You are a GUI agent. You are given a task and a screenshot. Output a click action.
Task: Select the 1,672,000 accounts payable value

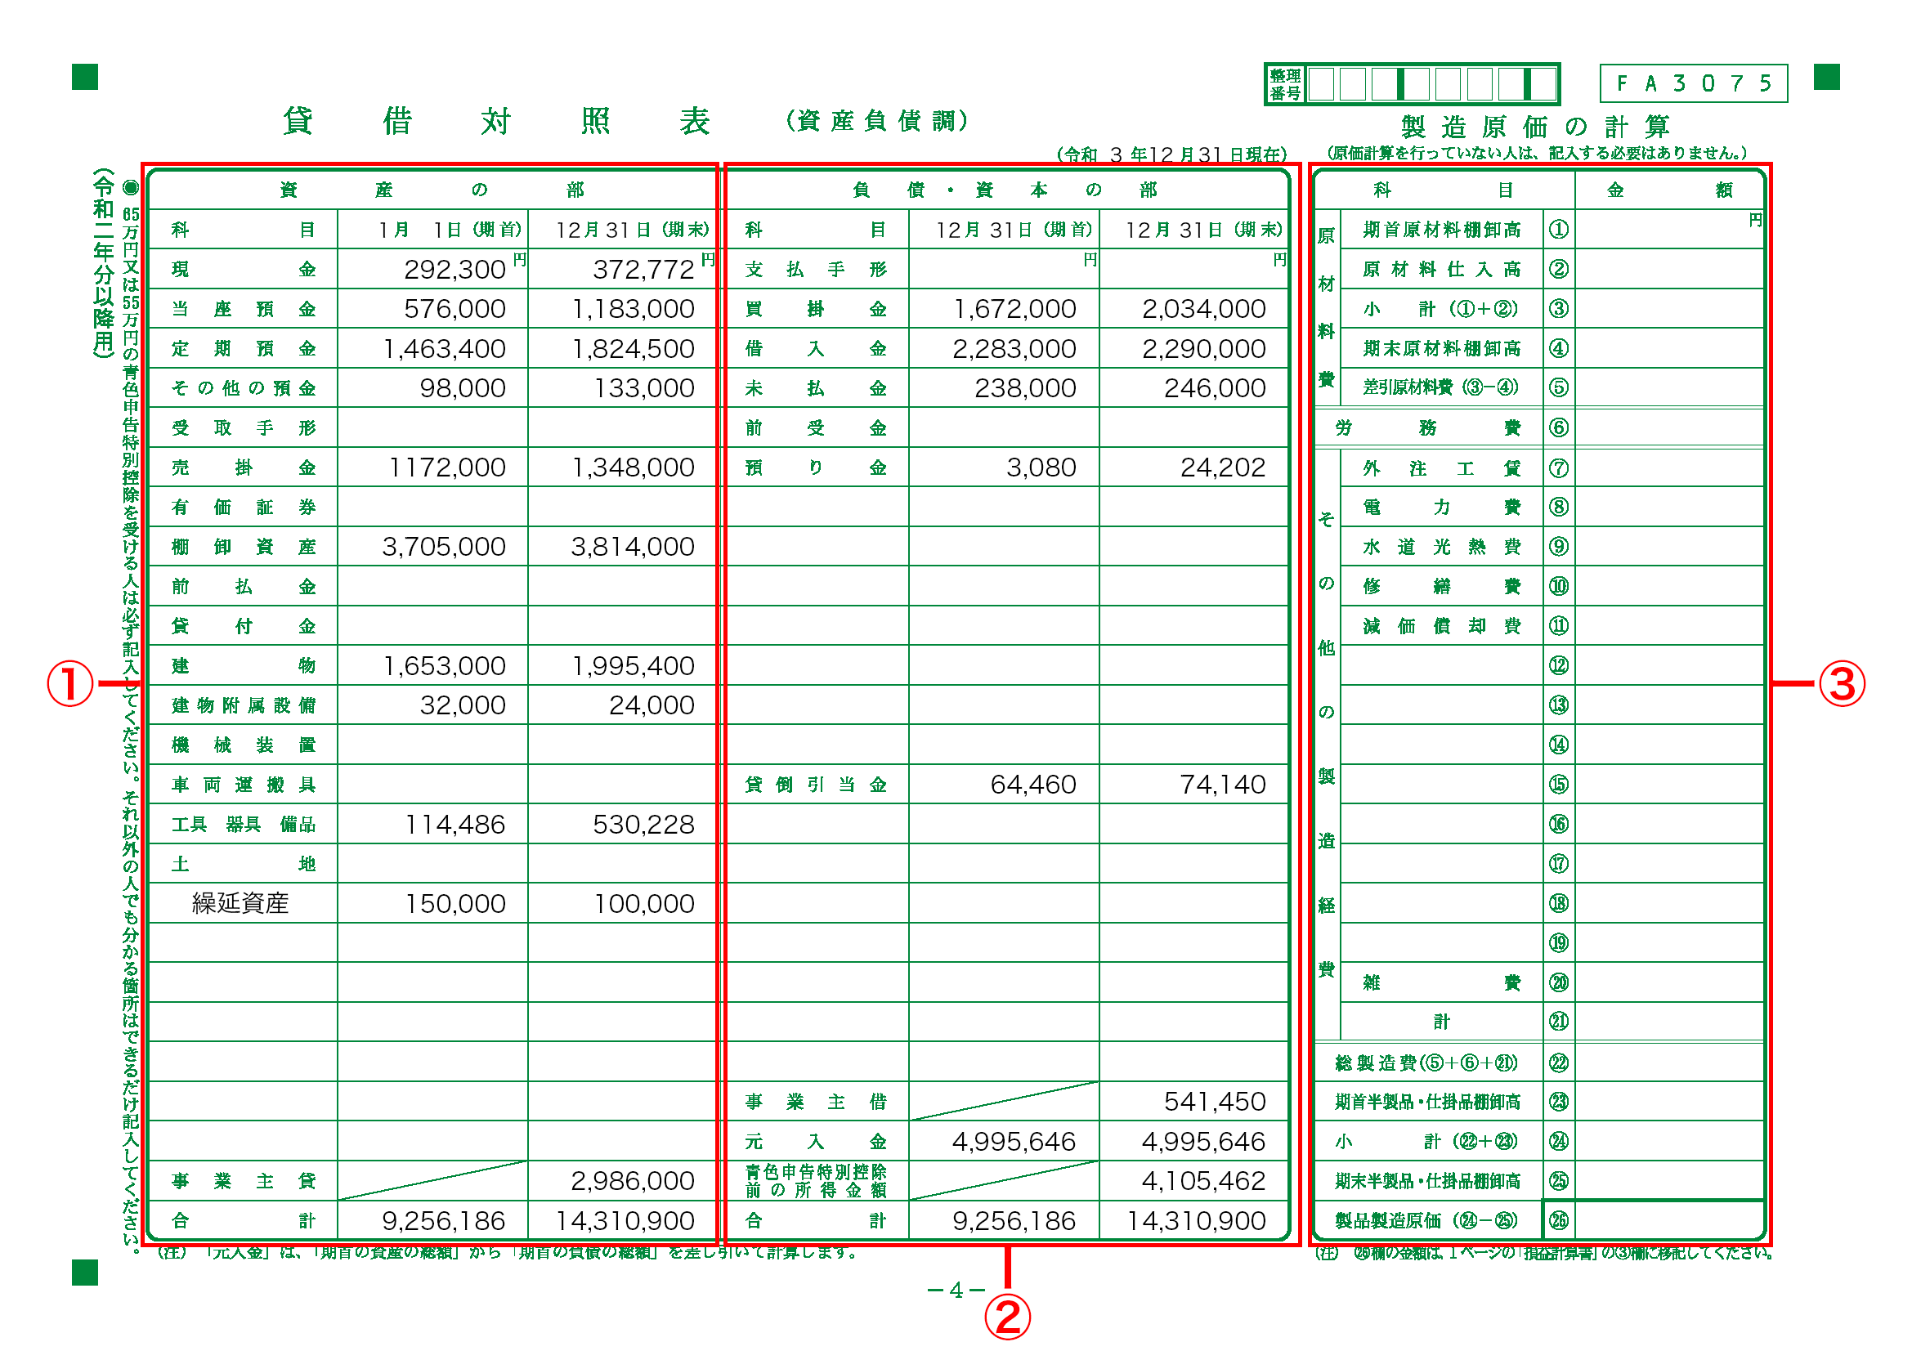1015,309
